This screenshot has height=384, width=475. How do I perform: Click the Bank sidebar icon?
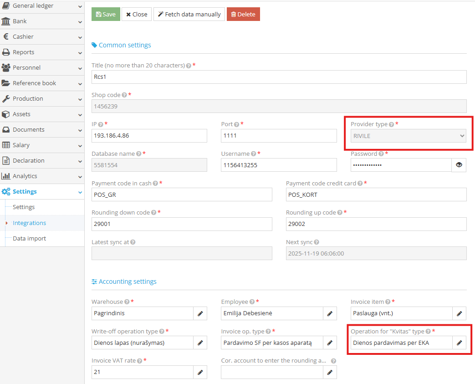click(7, 21)
